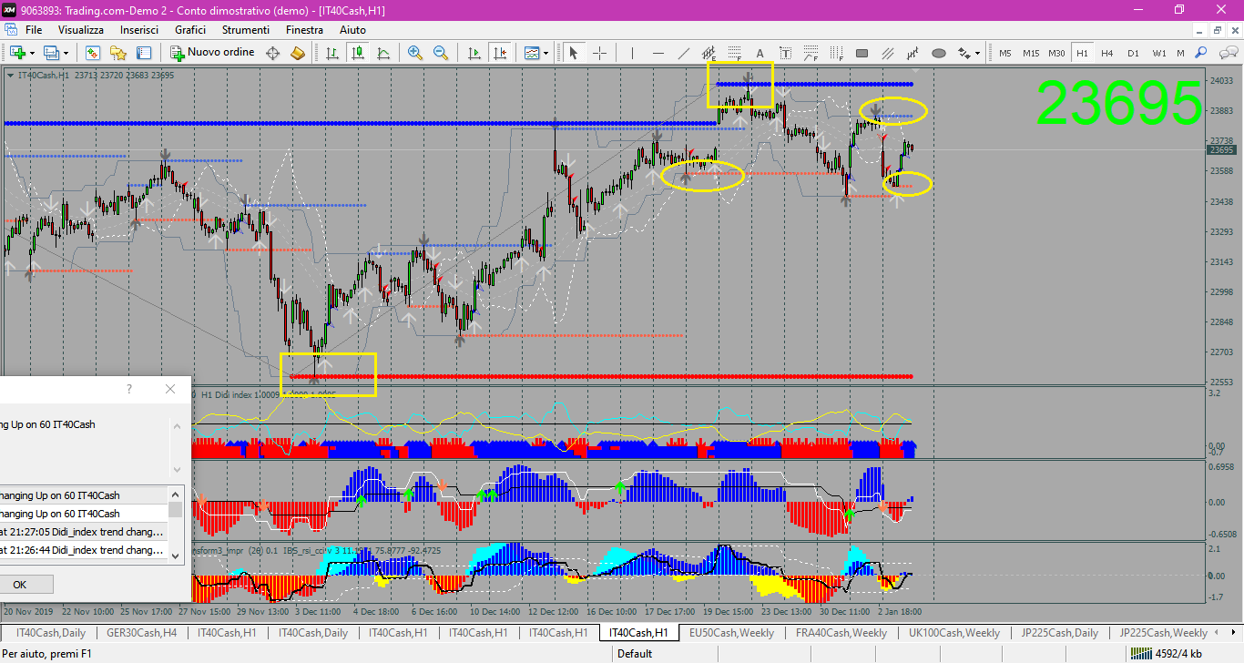The image size is (1244, 663).
Task: Switch to W1 timeframe
Action: [x=1158, y=53]
